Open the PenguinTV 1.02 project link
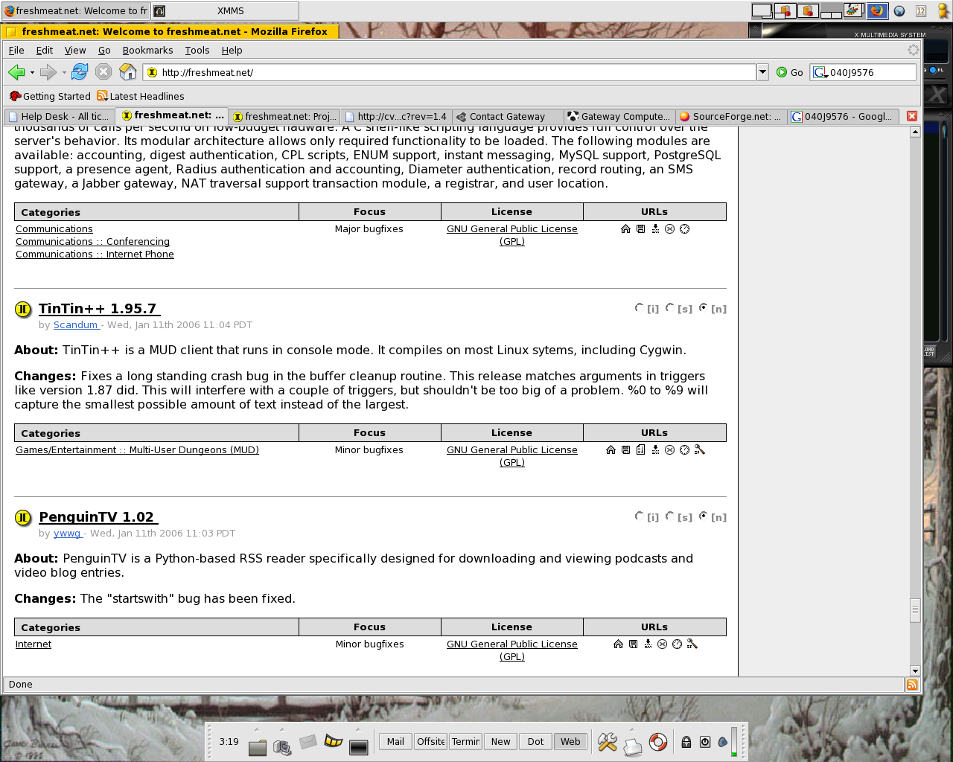The width and height of the screenshot is (953, 762). (x=98, y=517)
